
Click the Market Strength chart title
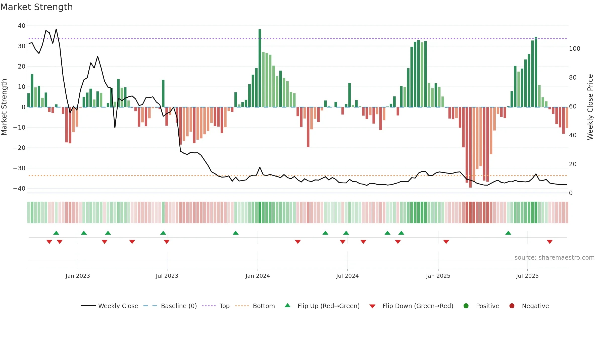coord(36,7)
